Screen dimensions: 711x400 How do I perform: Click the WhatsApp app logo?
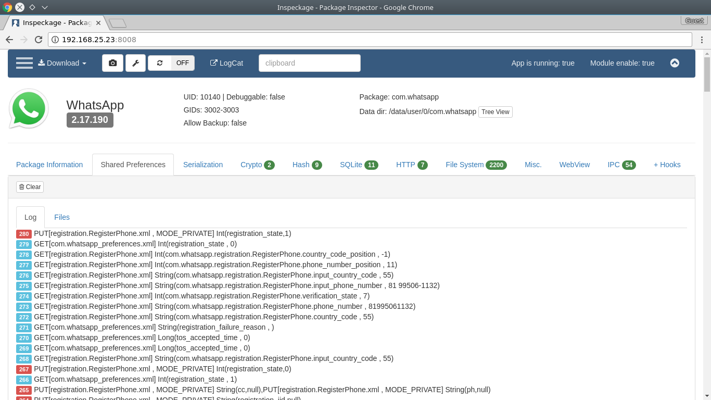click(x=29, y=108)
